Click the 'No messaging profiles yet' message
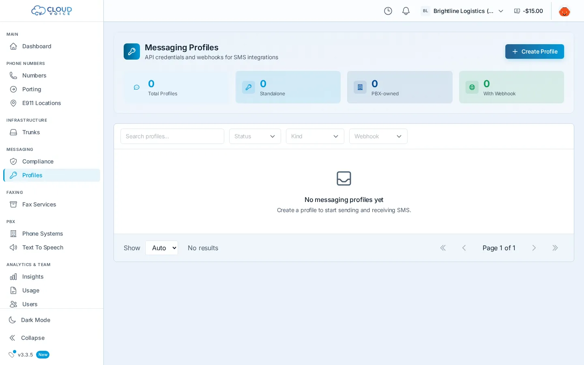Image resolution: width=584 pixels, height=365 pixels. [x=344, y=200]
